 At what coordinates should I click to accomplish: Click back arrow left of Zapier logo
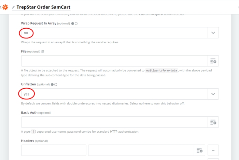[x=1, y=7]
